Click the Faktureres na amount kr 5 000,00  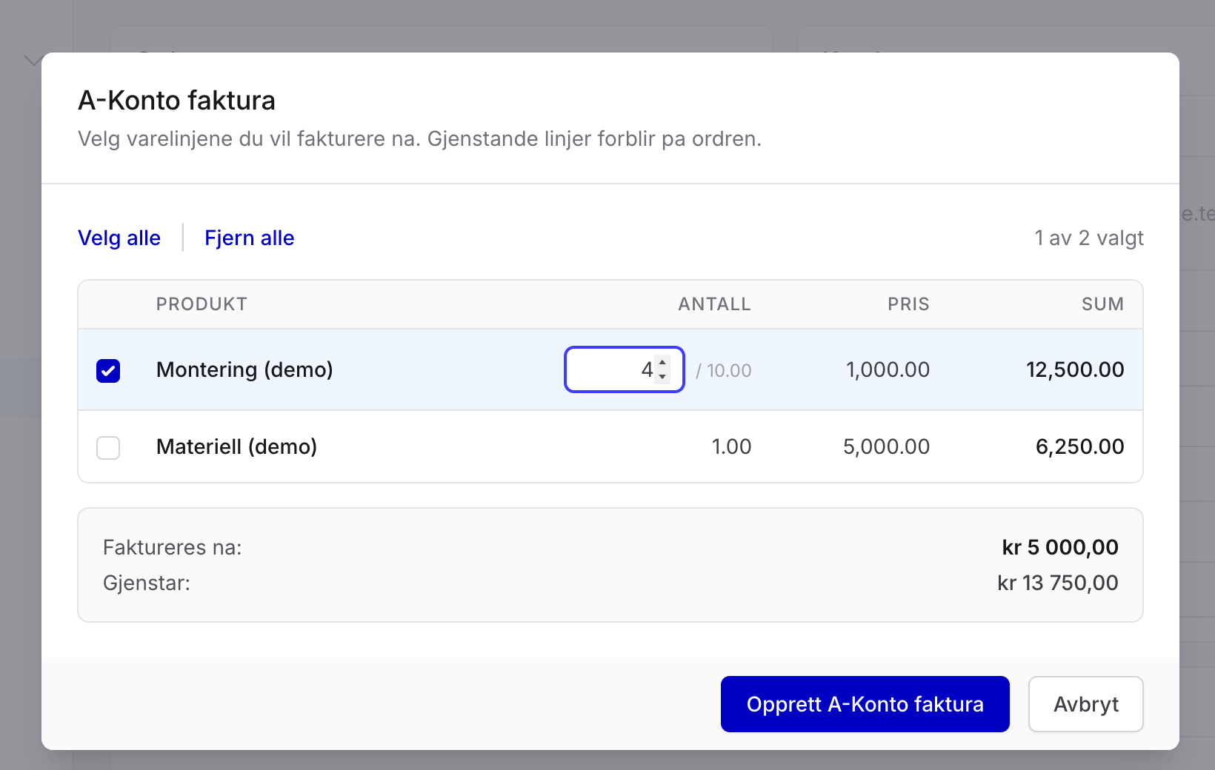click(x=1060, y=547)
